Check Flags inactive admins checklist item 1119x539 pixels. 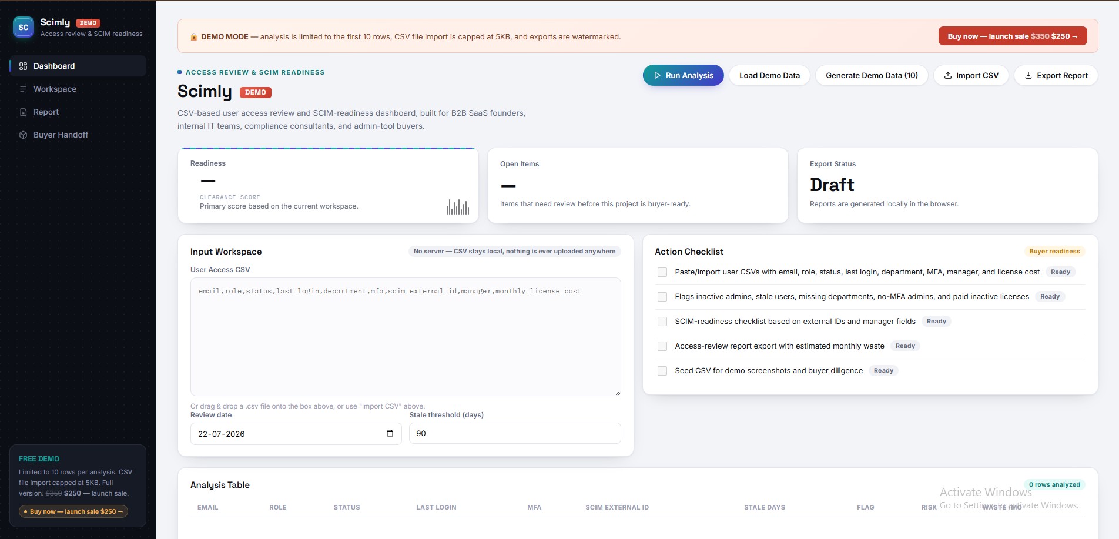tap(662, 297)
